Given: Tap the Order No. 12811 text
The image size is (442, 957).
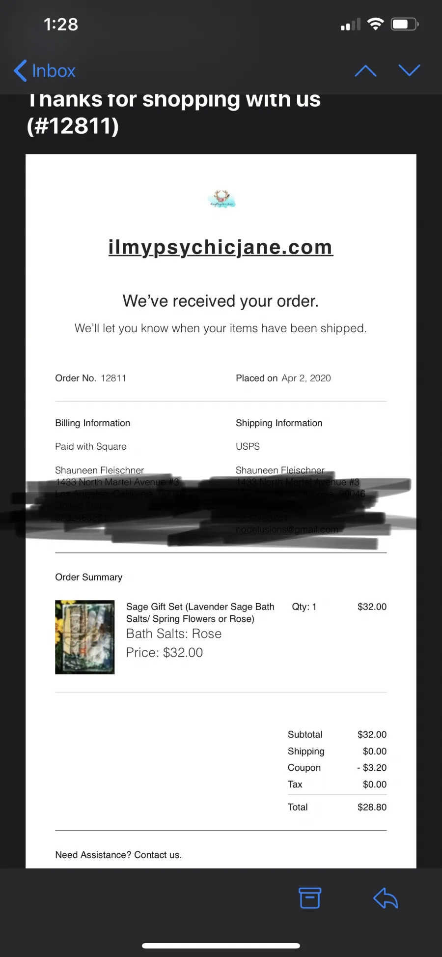Looking at the screenshot, I should click(x=90, y=378).
